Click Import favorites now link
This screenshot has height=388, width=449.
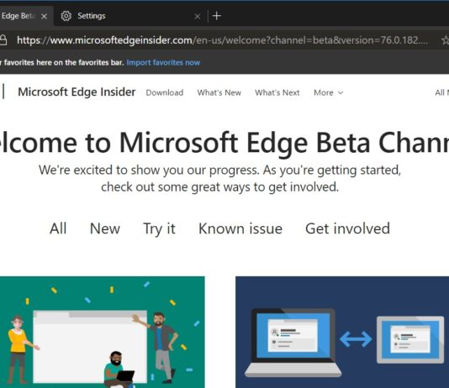(x=163, y=62)
